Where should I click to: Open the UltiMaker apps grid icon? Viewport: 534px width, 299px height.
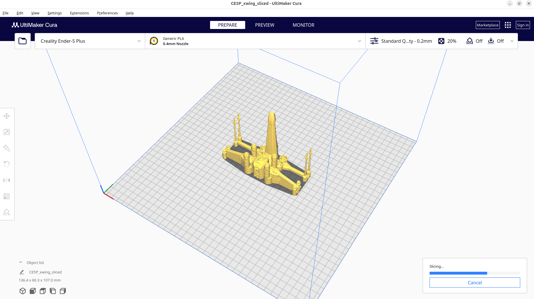508,25
